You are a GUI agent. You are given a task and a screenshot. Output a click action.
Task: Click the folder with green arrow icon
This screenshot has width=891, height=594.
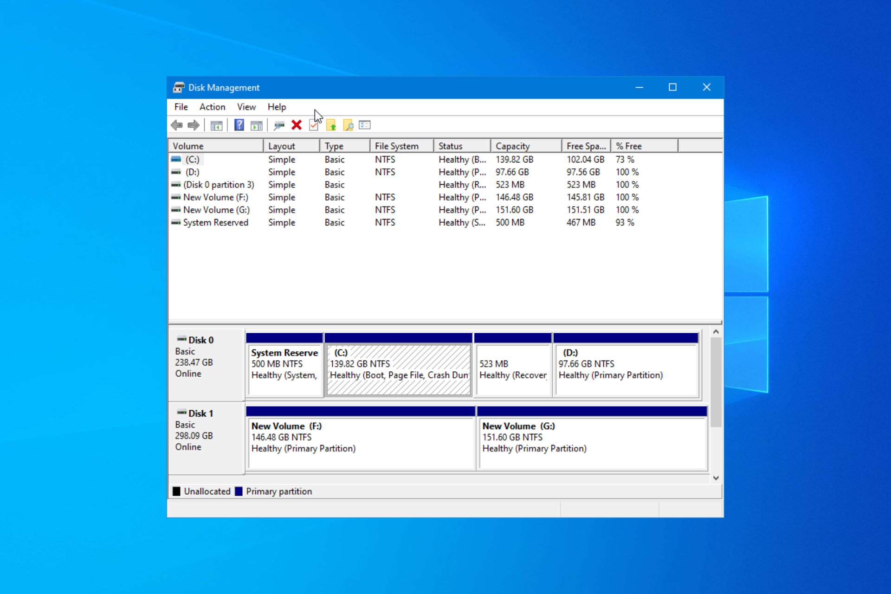tap(331, 125)
